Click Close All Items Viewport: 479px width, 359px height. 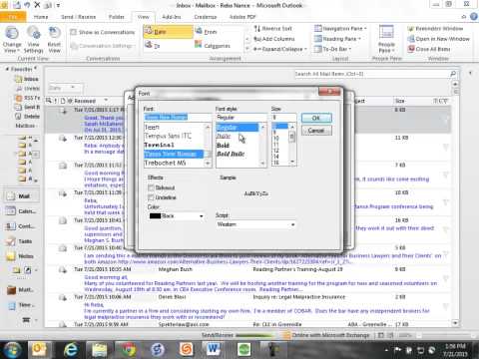click(429, 49)
